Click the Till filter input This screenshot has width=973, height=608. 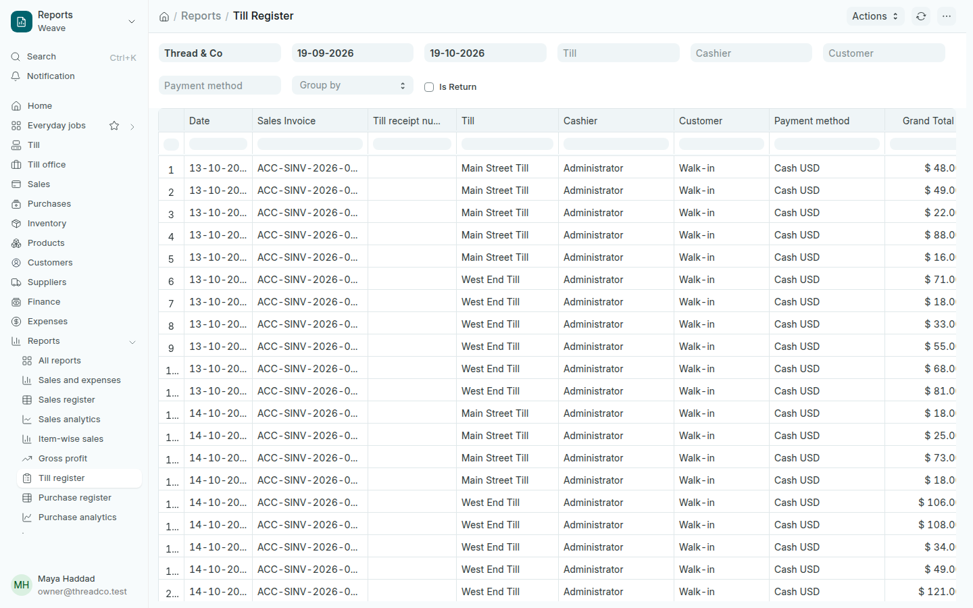(x=618, y=53)
